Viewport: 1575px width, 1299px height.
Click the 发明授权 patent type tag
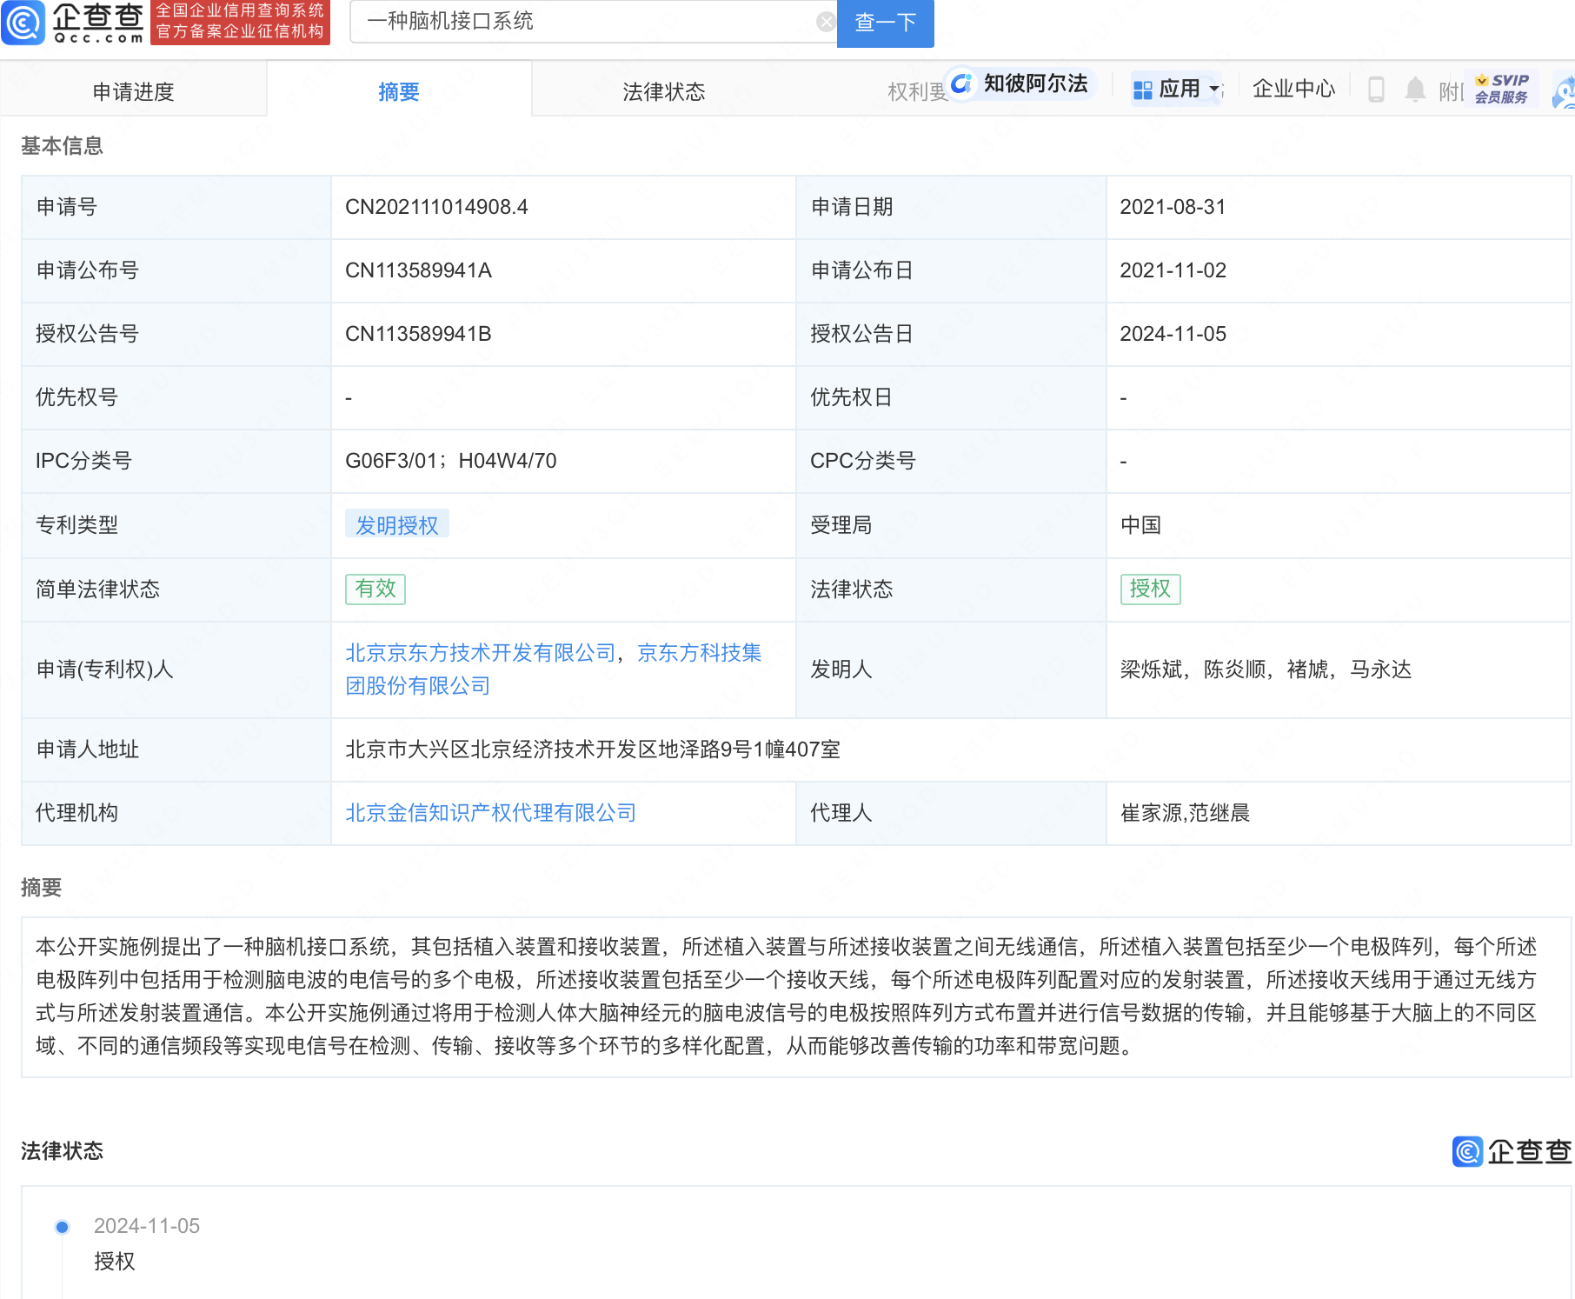pyautogui.click(x=397, y=525)
